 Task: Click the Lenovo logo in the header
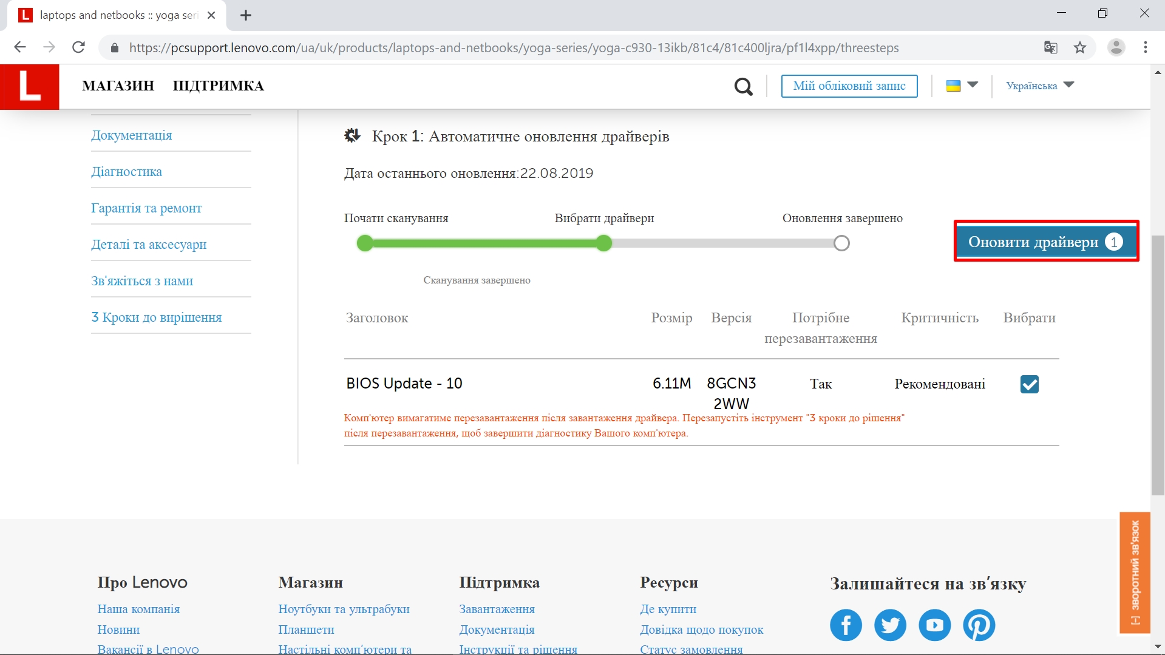(30, 87)
